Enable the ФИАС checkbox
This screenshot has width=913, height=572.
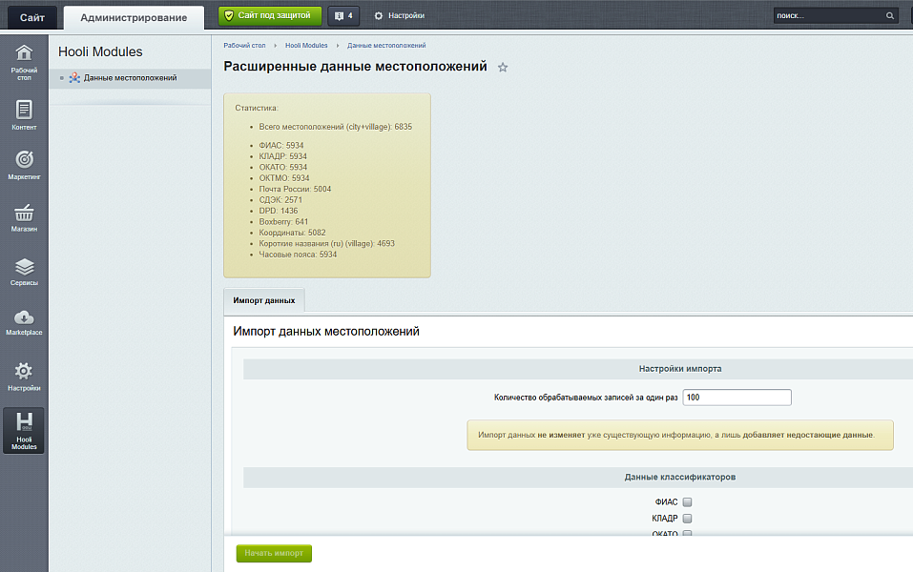pyautogui.click(x=687, y=502)
